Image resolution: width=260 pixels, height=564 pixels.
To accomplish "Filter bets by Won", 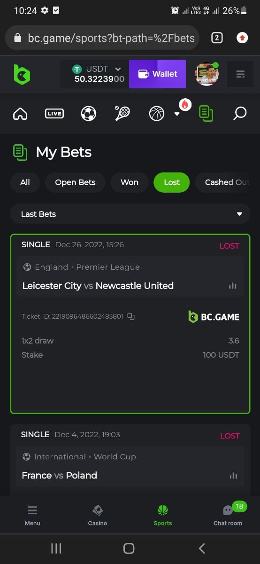I will 130,182.
